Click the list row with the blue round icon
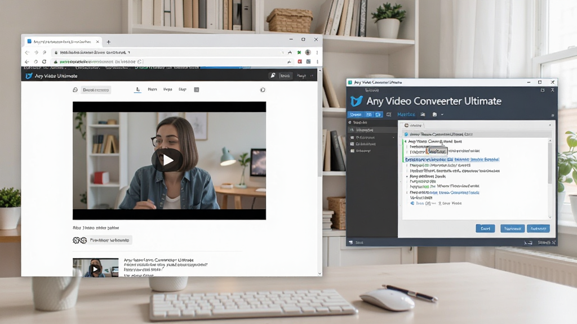The height and width of the screenshot is (324, 577). (436, 203)
